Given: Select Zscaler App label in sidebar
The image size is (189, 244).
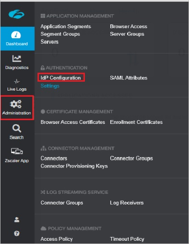Looking at the screenshot, I should click(17, 161).
